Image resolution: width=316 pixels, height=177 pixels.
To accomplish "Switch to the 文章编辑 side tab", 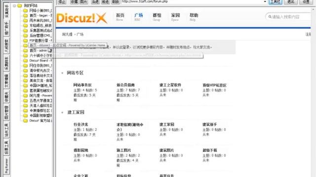I will coord(6,81).
